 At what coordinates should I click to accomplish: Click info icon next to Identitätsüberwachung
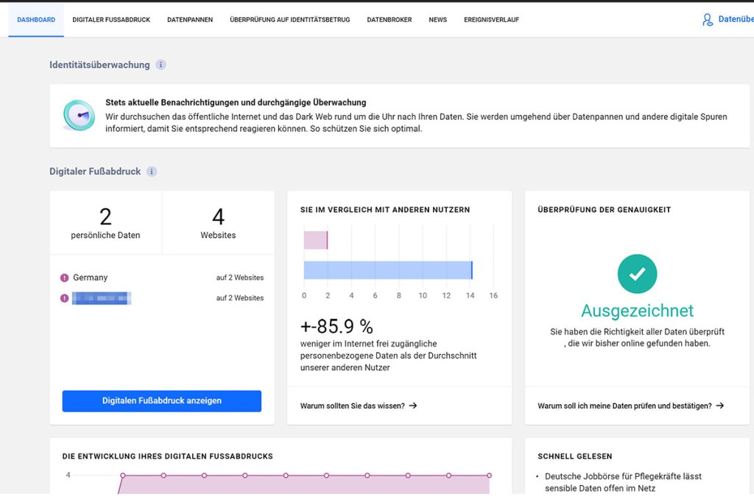[x=161, y=65]
